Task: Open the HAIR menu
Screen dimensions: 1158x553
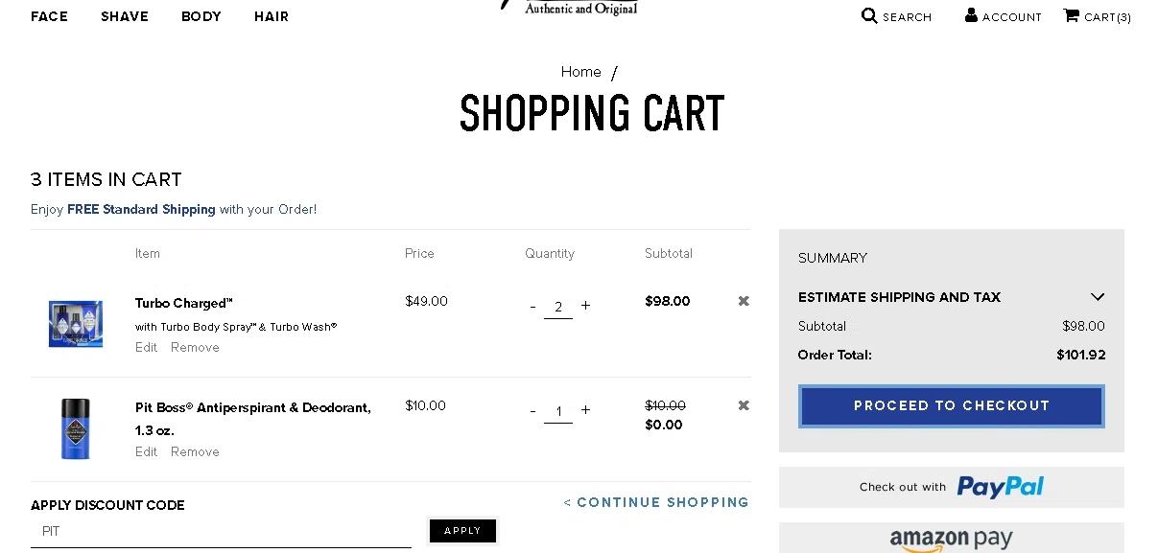Action: [x=272, y=16]
